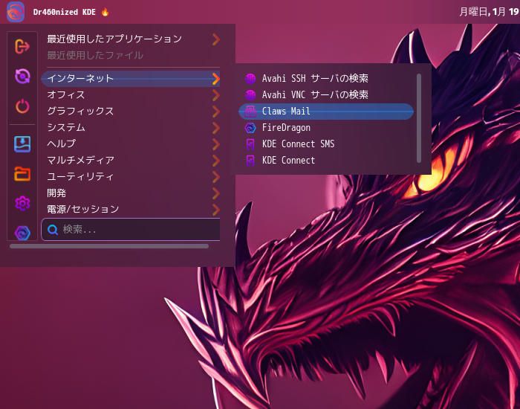
Task: Click the KDE Connect phone icon
Action: (x=250, y=161)
